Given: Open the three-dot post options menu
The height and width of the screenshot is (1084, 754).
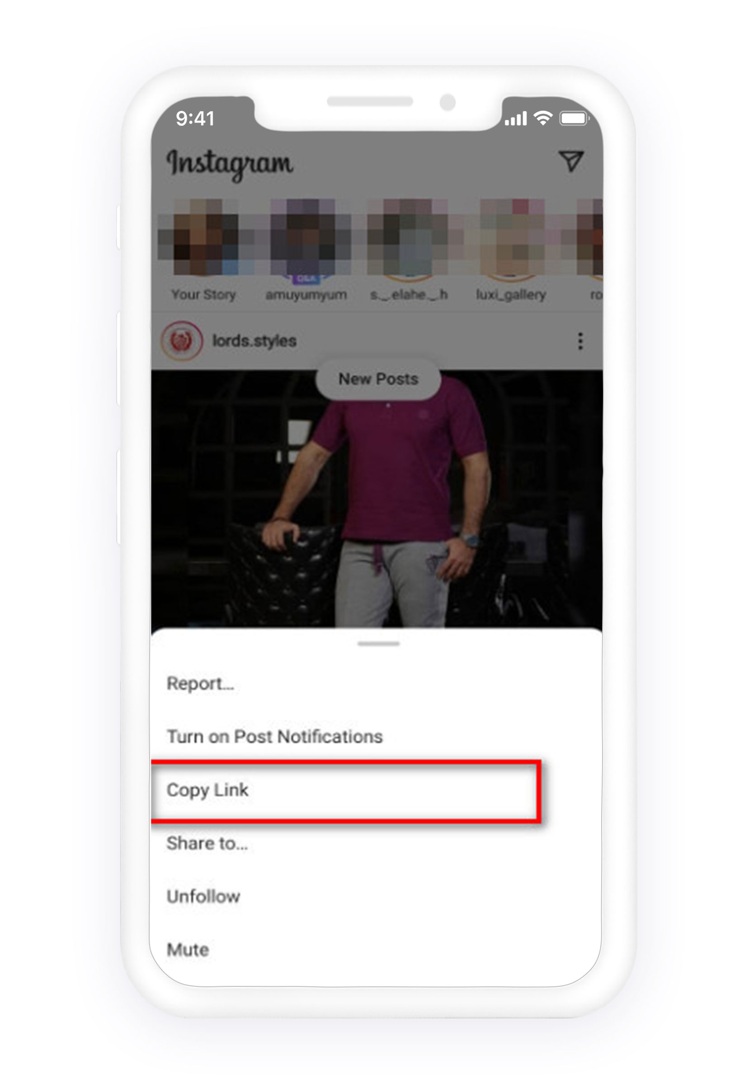Looking at the screenshot, I should [x=580, y=341].
